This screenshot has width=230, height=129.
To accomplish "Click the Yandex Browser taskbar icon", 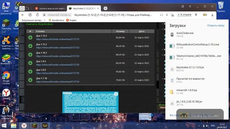I will (24, 126).
